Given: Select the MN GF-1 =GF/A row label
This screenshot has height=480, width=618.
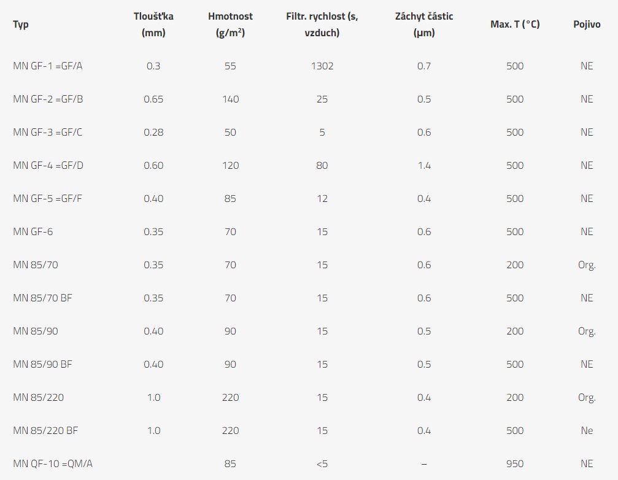Looking at the screenshot, I should (48, 66).
